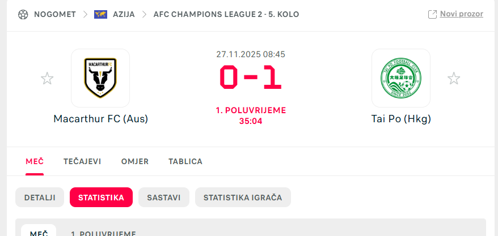Go to Azija breadcrumb link

coord(124,14)
